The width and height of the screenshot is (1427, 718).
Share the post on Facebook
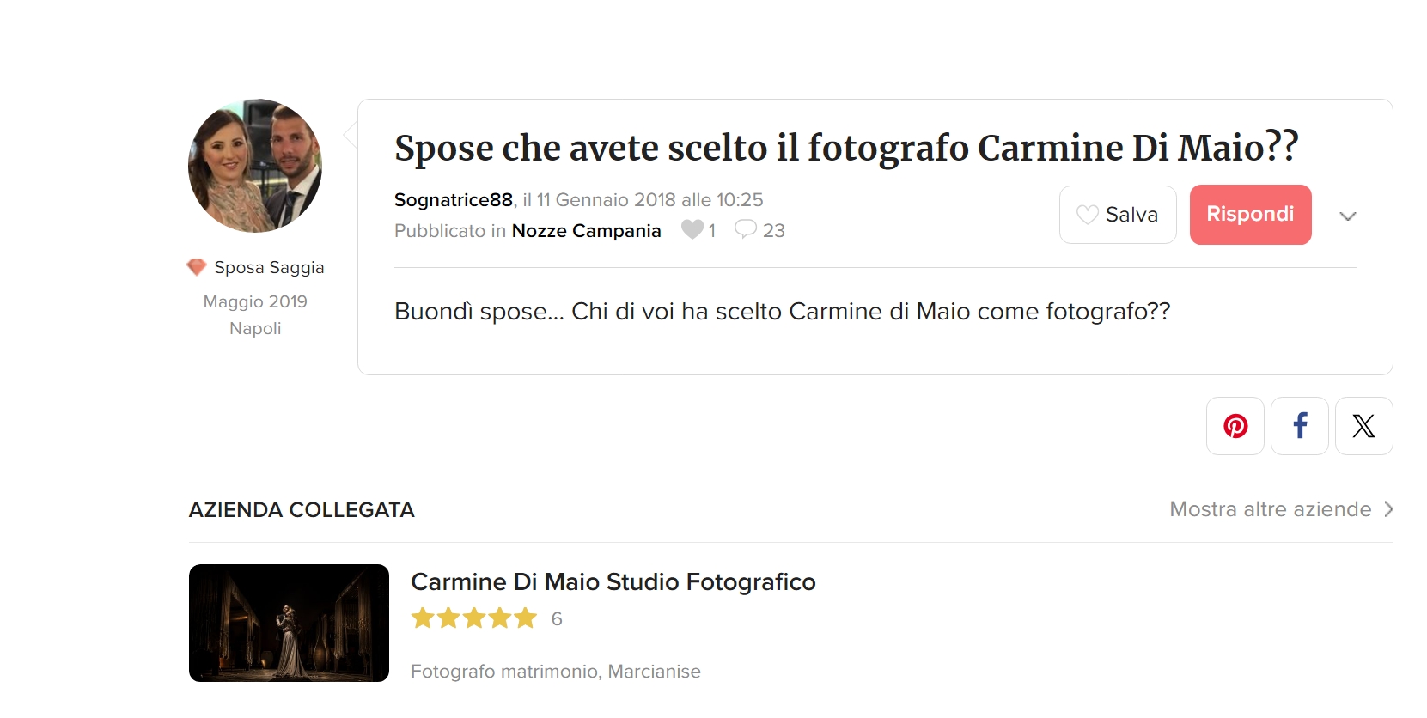coord(1300,426)
